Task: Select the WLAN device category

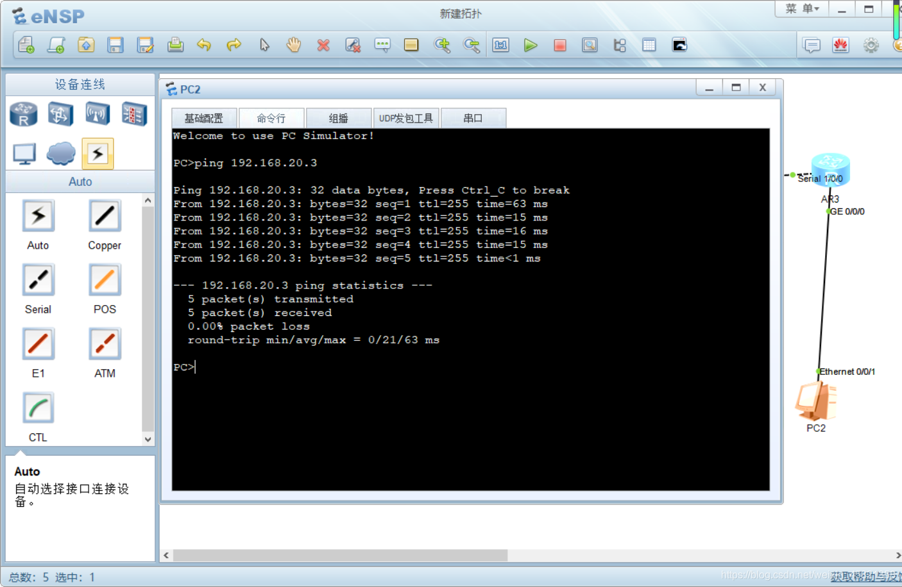Action: (x=98, y=114)
